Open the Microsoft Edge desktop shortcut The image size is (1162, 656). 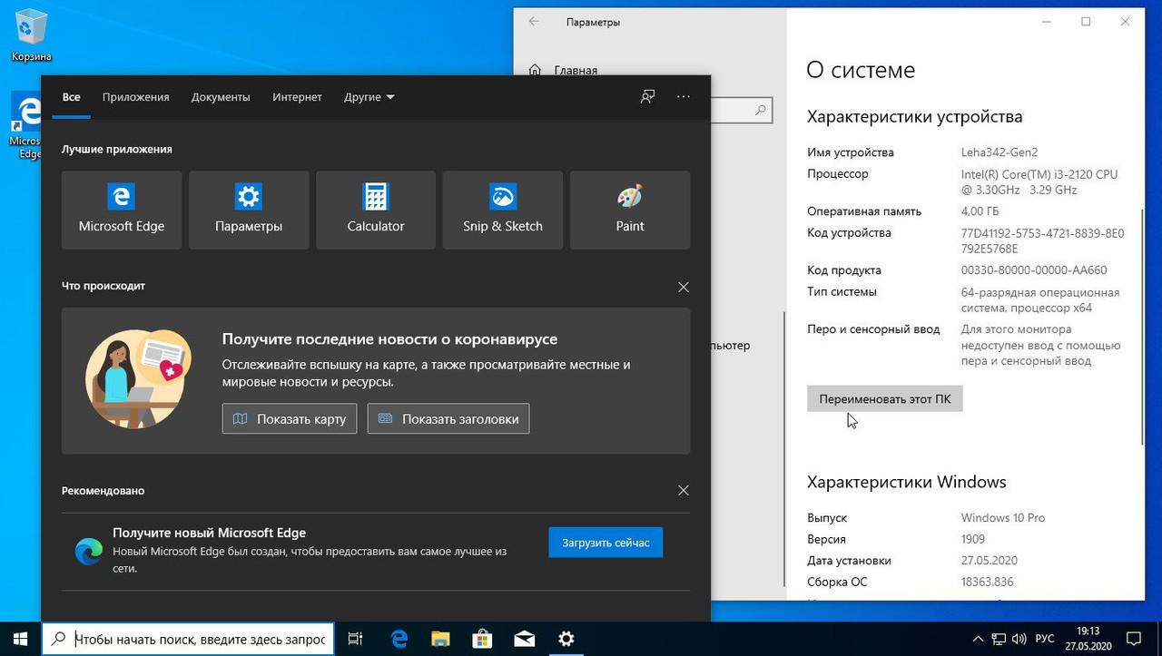tap(25, 125)
